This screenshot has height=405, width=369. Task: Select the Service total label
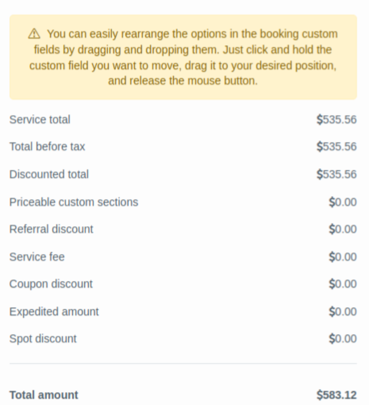40,120
